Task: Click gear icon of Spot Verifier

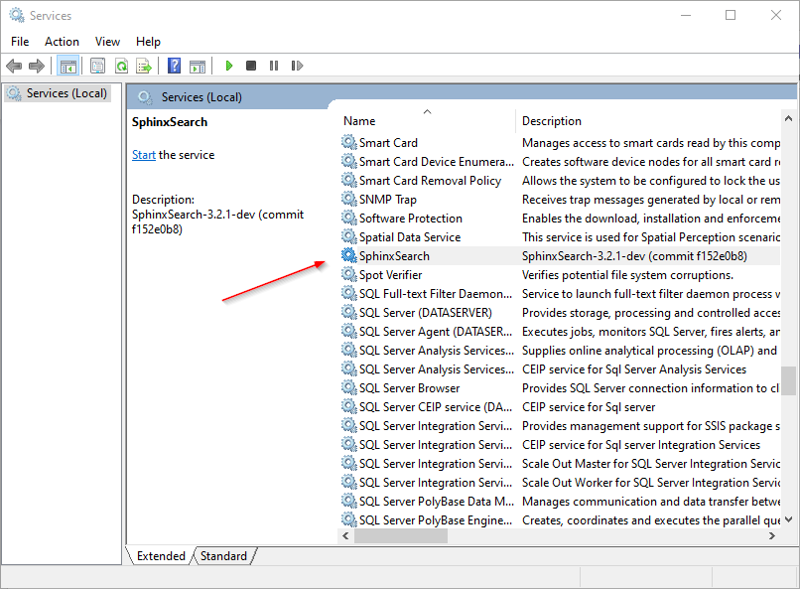Action: click(x=349, y=274)
